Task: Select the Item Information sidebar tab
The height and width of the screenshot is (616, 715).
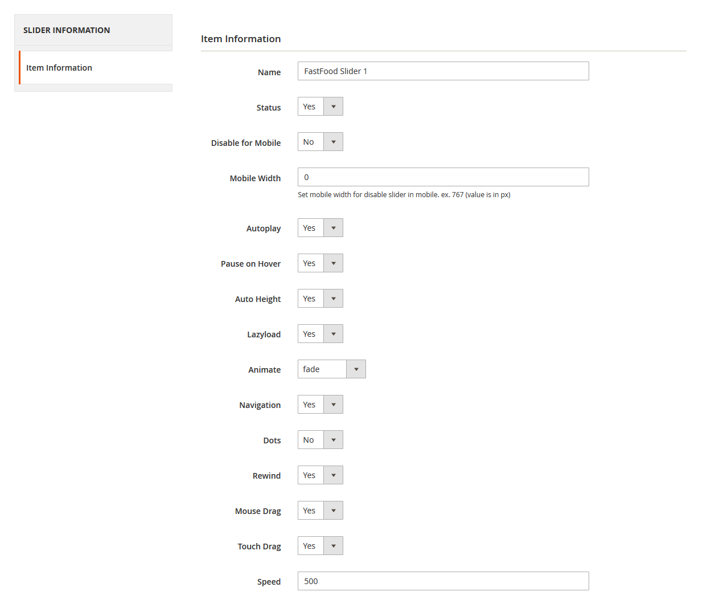Action: (x=59, y=68)
